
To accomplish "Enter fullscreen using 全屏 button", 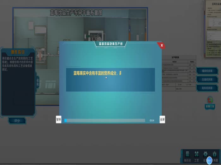I will point(162,120).
